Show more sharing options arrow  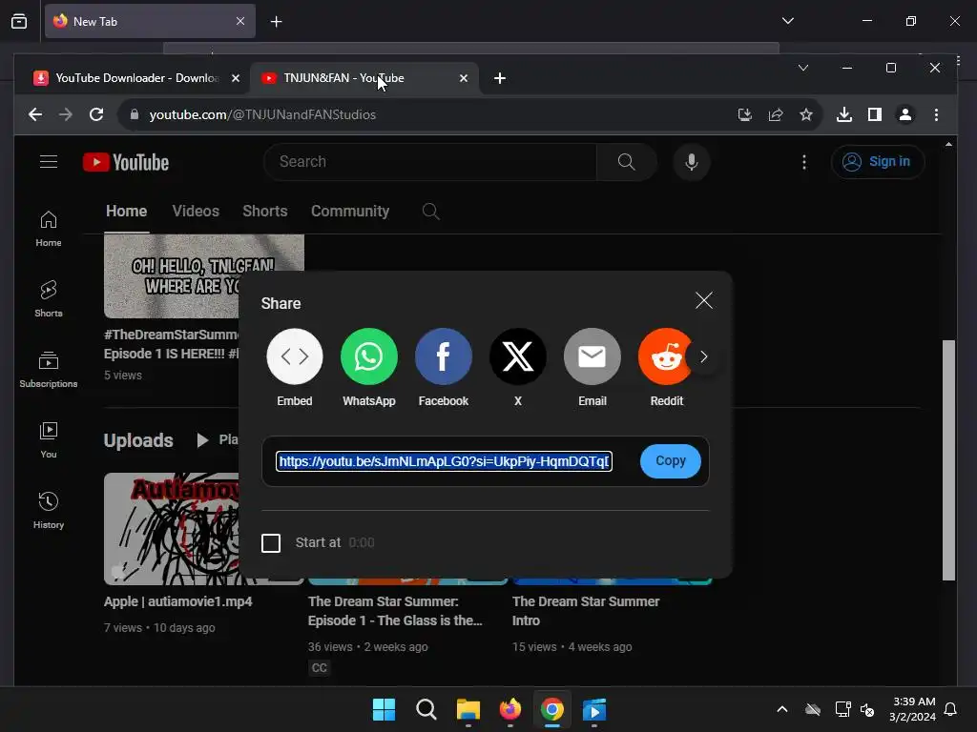[704, 356]
